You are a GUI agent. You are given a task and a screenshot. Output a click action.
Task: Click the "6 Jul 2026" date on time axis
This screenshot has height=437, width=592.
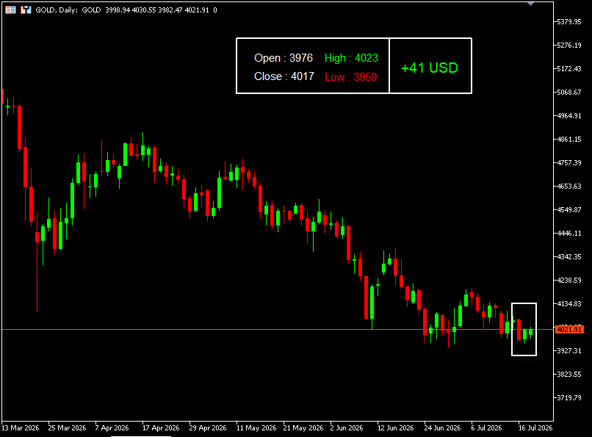point(486,428)
